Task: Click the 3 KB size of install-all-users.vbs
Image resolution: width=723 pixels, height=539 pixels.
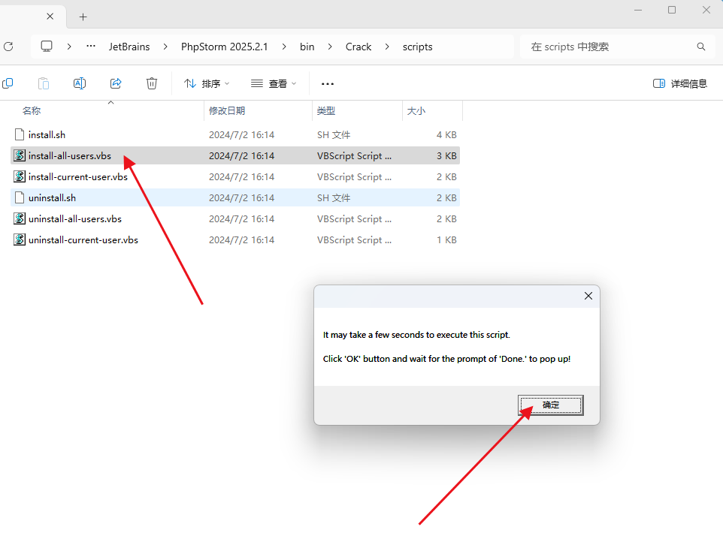Action: click(x=446, y=155)
